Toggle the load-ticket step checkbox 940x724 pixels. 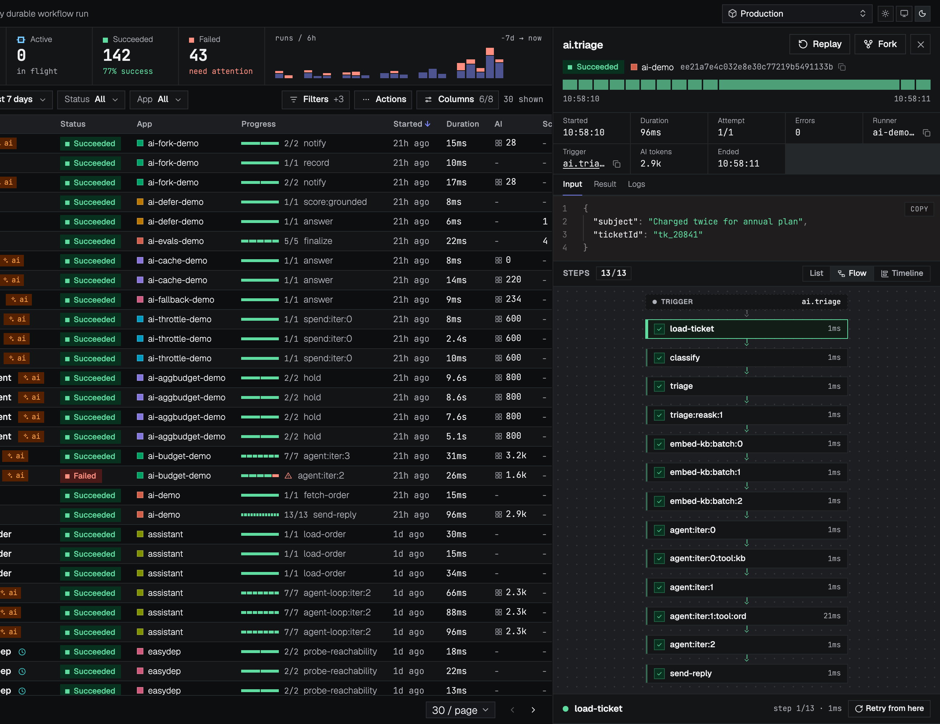point(659,329)
